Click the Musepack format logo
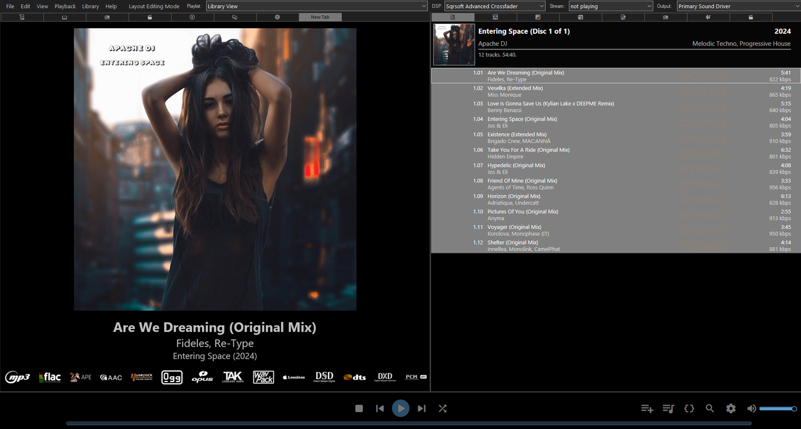Viewport: 801px width, 429px height. [141, 377]
